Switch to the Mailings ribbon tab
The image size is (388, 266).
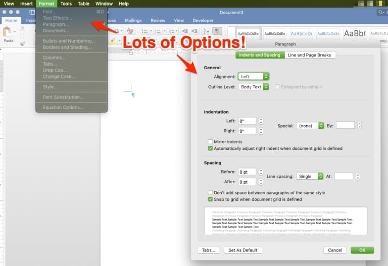point(133,21)
